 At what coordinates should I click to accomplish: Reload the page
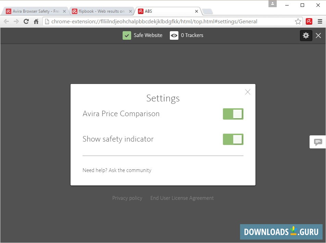point(26,22)
